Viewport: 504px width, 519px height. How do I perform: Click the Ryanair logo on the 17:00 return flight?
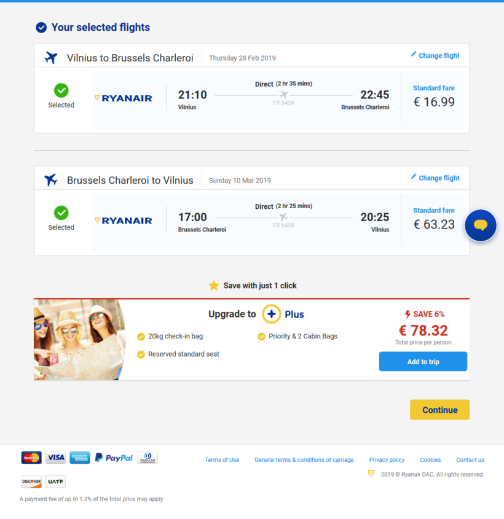[124, 220]
